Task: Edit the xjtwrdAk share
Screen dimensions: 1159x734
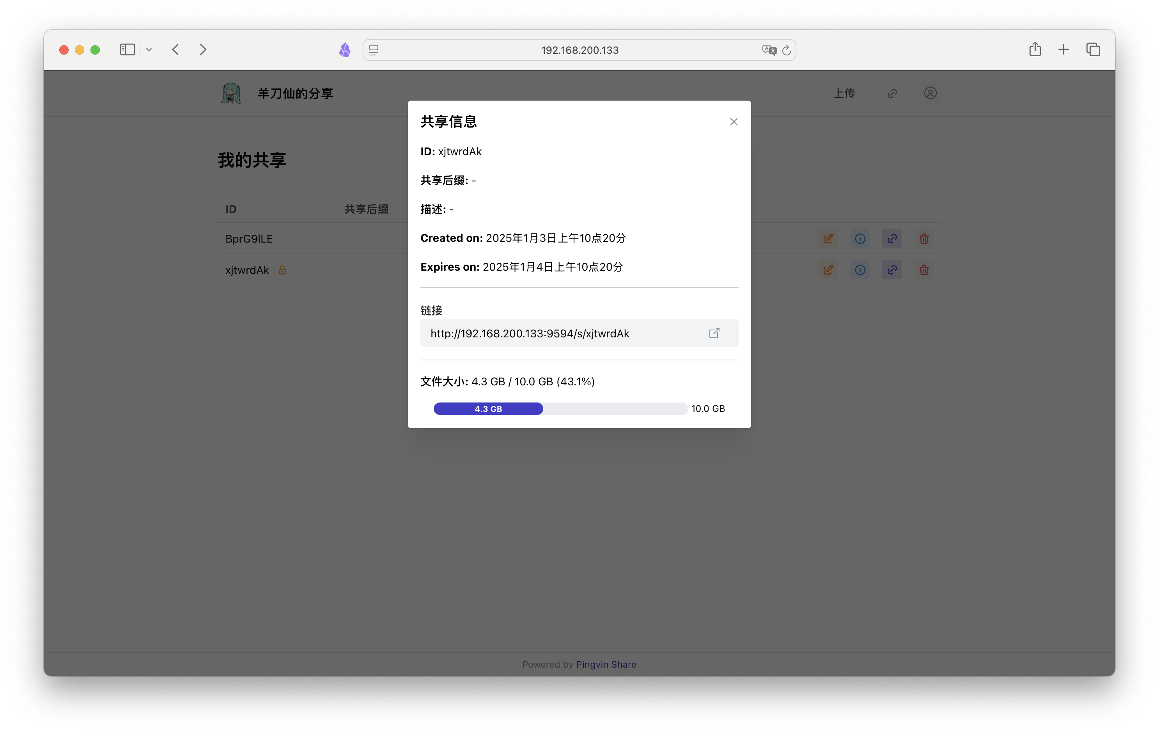Action: pos(828,270)
